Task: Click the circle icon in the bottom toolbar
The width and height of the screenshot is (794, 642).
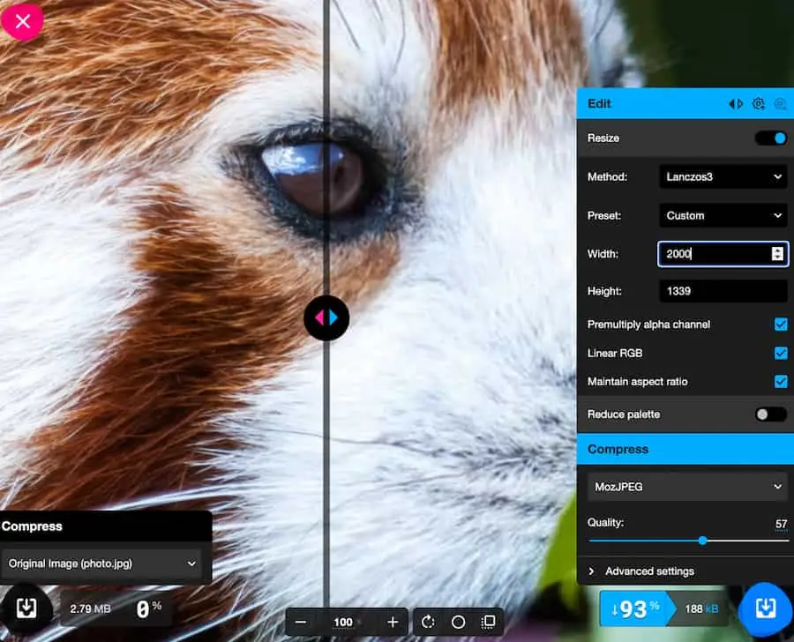Action: [x=458, y=622]
